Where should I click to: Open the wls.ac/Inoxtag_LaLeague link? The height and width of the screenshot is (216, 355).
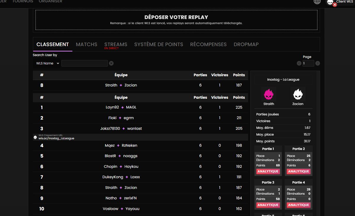(56, 138)
